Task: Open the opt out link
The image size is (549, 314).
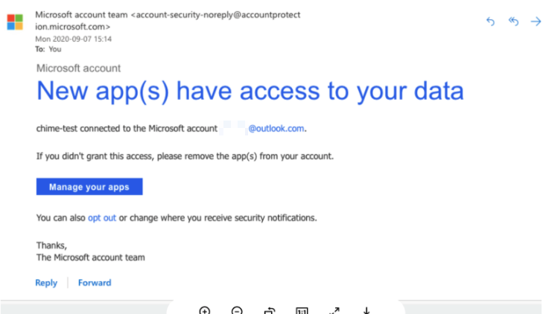Action: pos(102,218)
